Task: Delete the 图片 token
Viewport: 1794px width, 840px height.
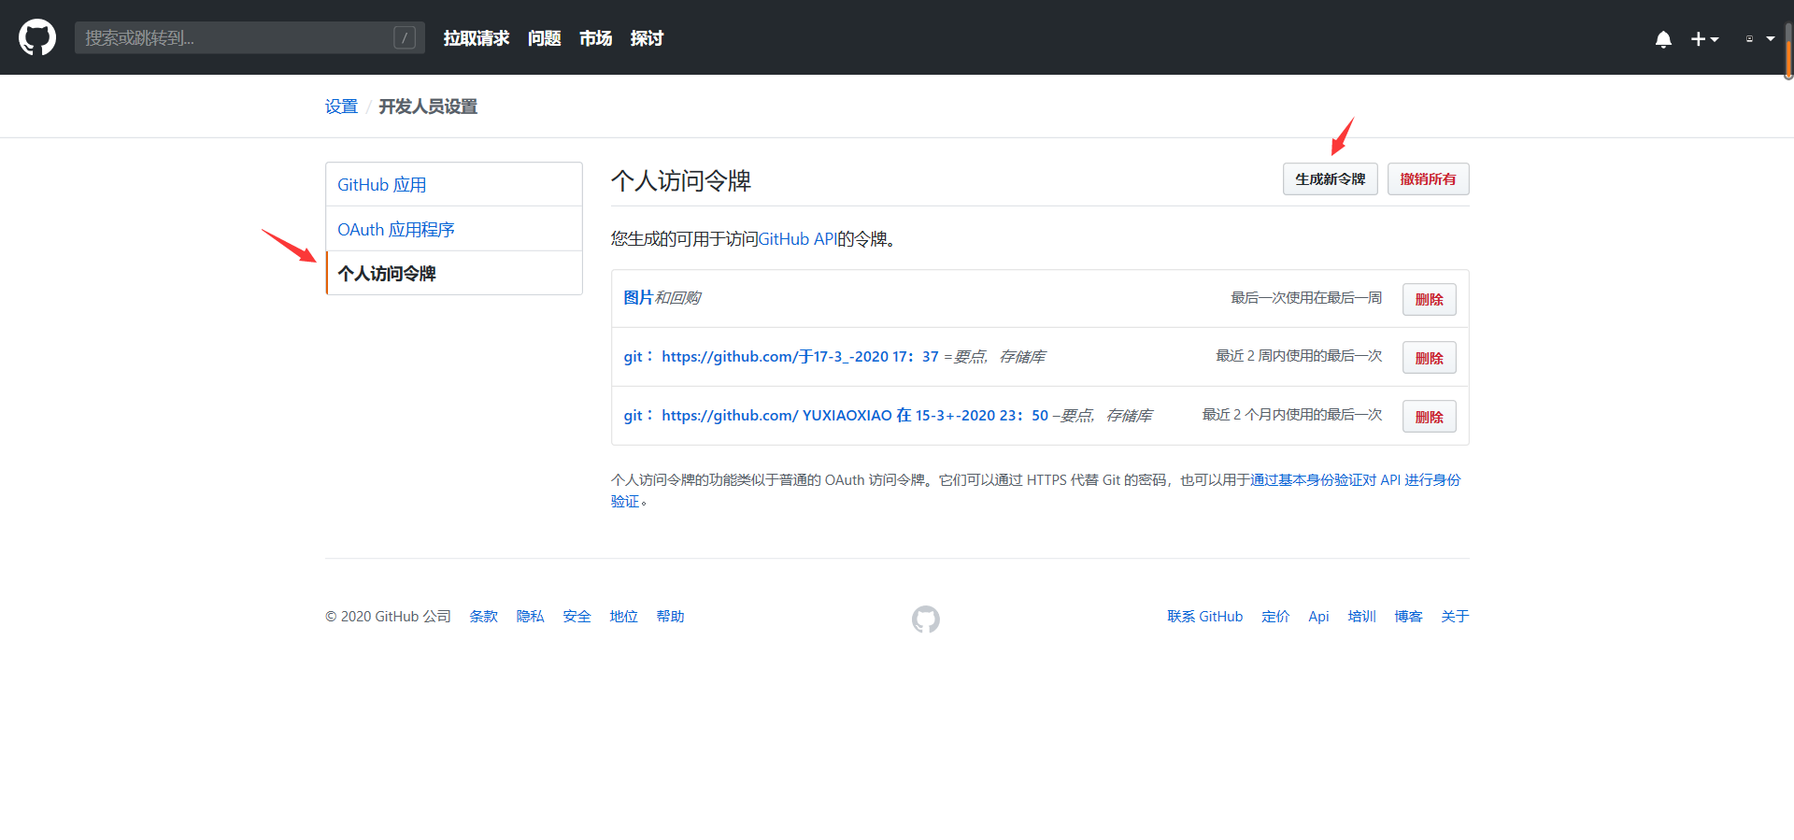Action: click(x=1430, y=299)
